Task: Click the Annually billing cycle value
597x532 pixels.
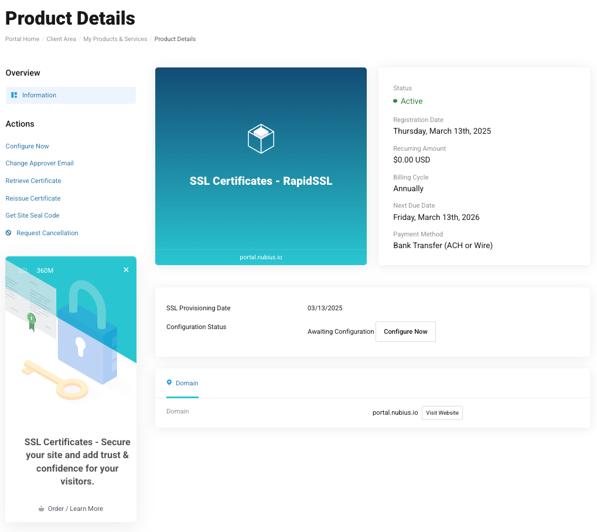Action: (x=408, y=189)
